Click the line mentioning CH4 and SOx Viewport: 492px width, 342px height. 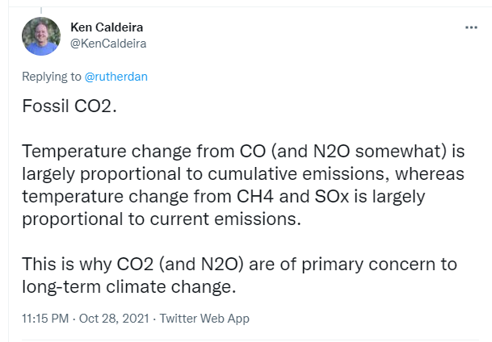click(x=224, y=196)
